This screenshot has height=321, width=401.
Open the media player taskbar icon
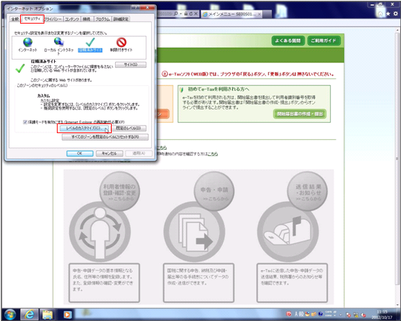(x=67, y=314)
